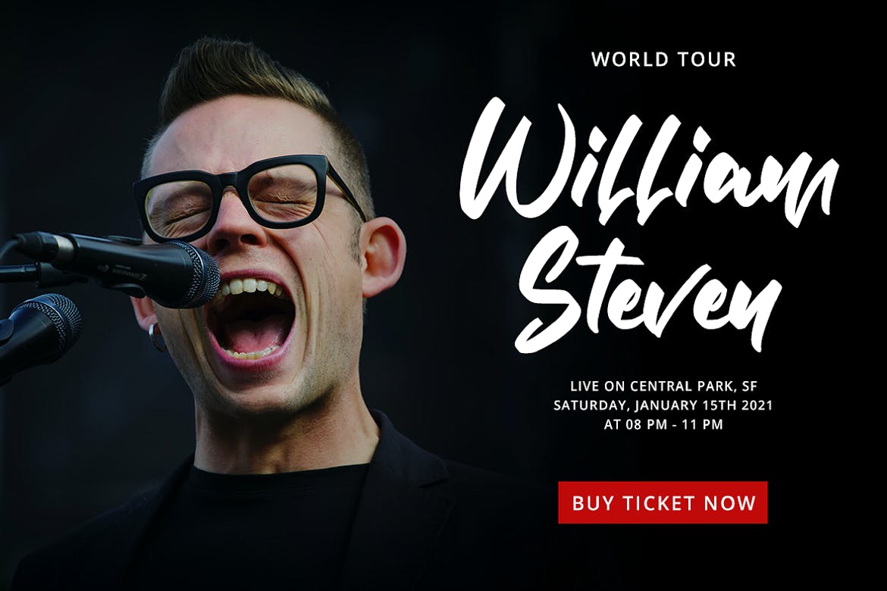Select the World Tour heading text
Viewport: 887px width, 591px height.
663,59
